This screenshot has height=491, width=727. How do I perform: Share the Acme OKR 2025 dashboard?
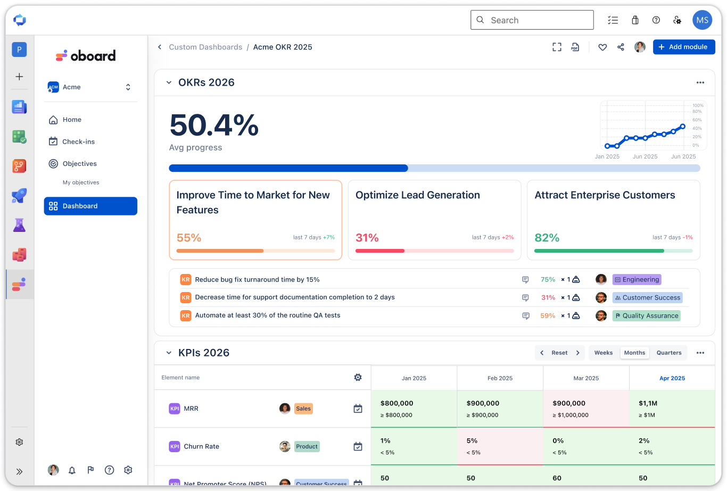click(621, 47)
